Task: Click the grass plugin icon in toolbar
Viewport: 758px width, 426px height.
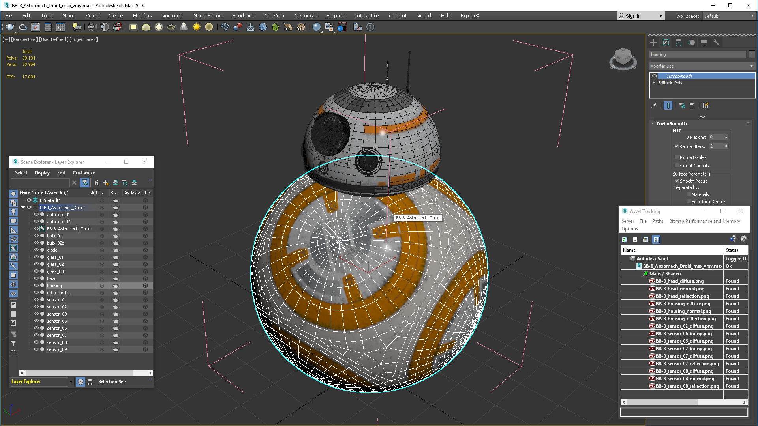Action: point(275,27)
